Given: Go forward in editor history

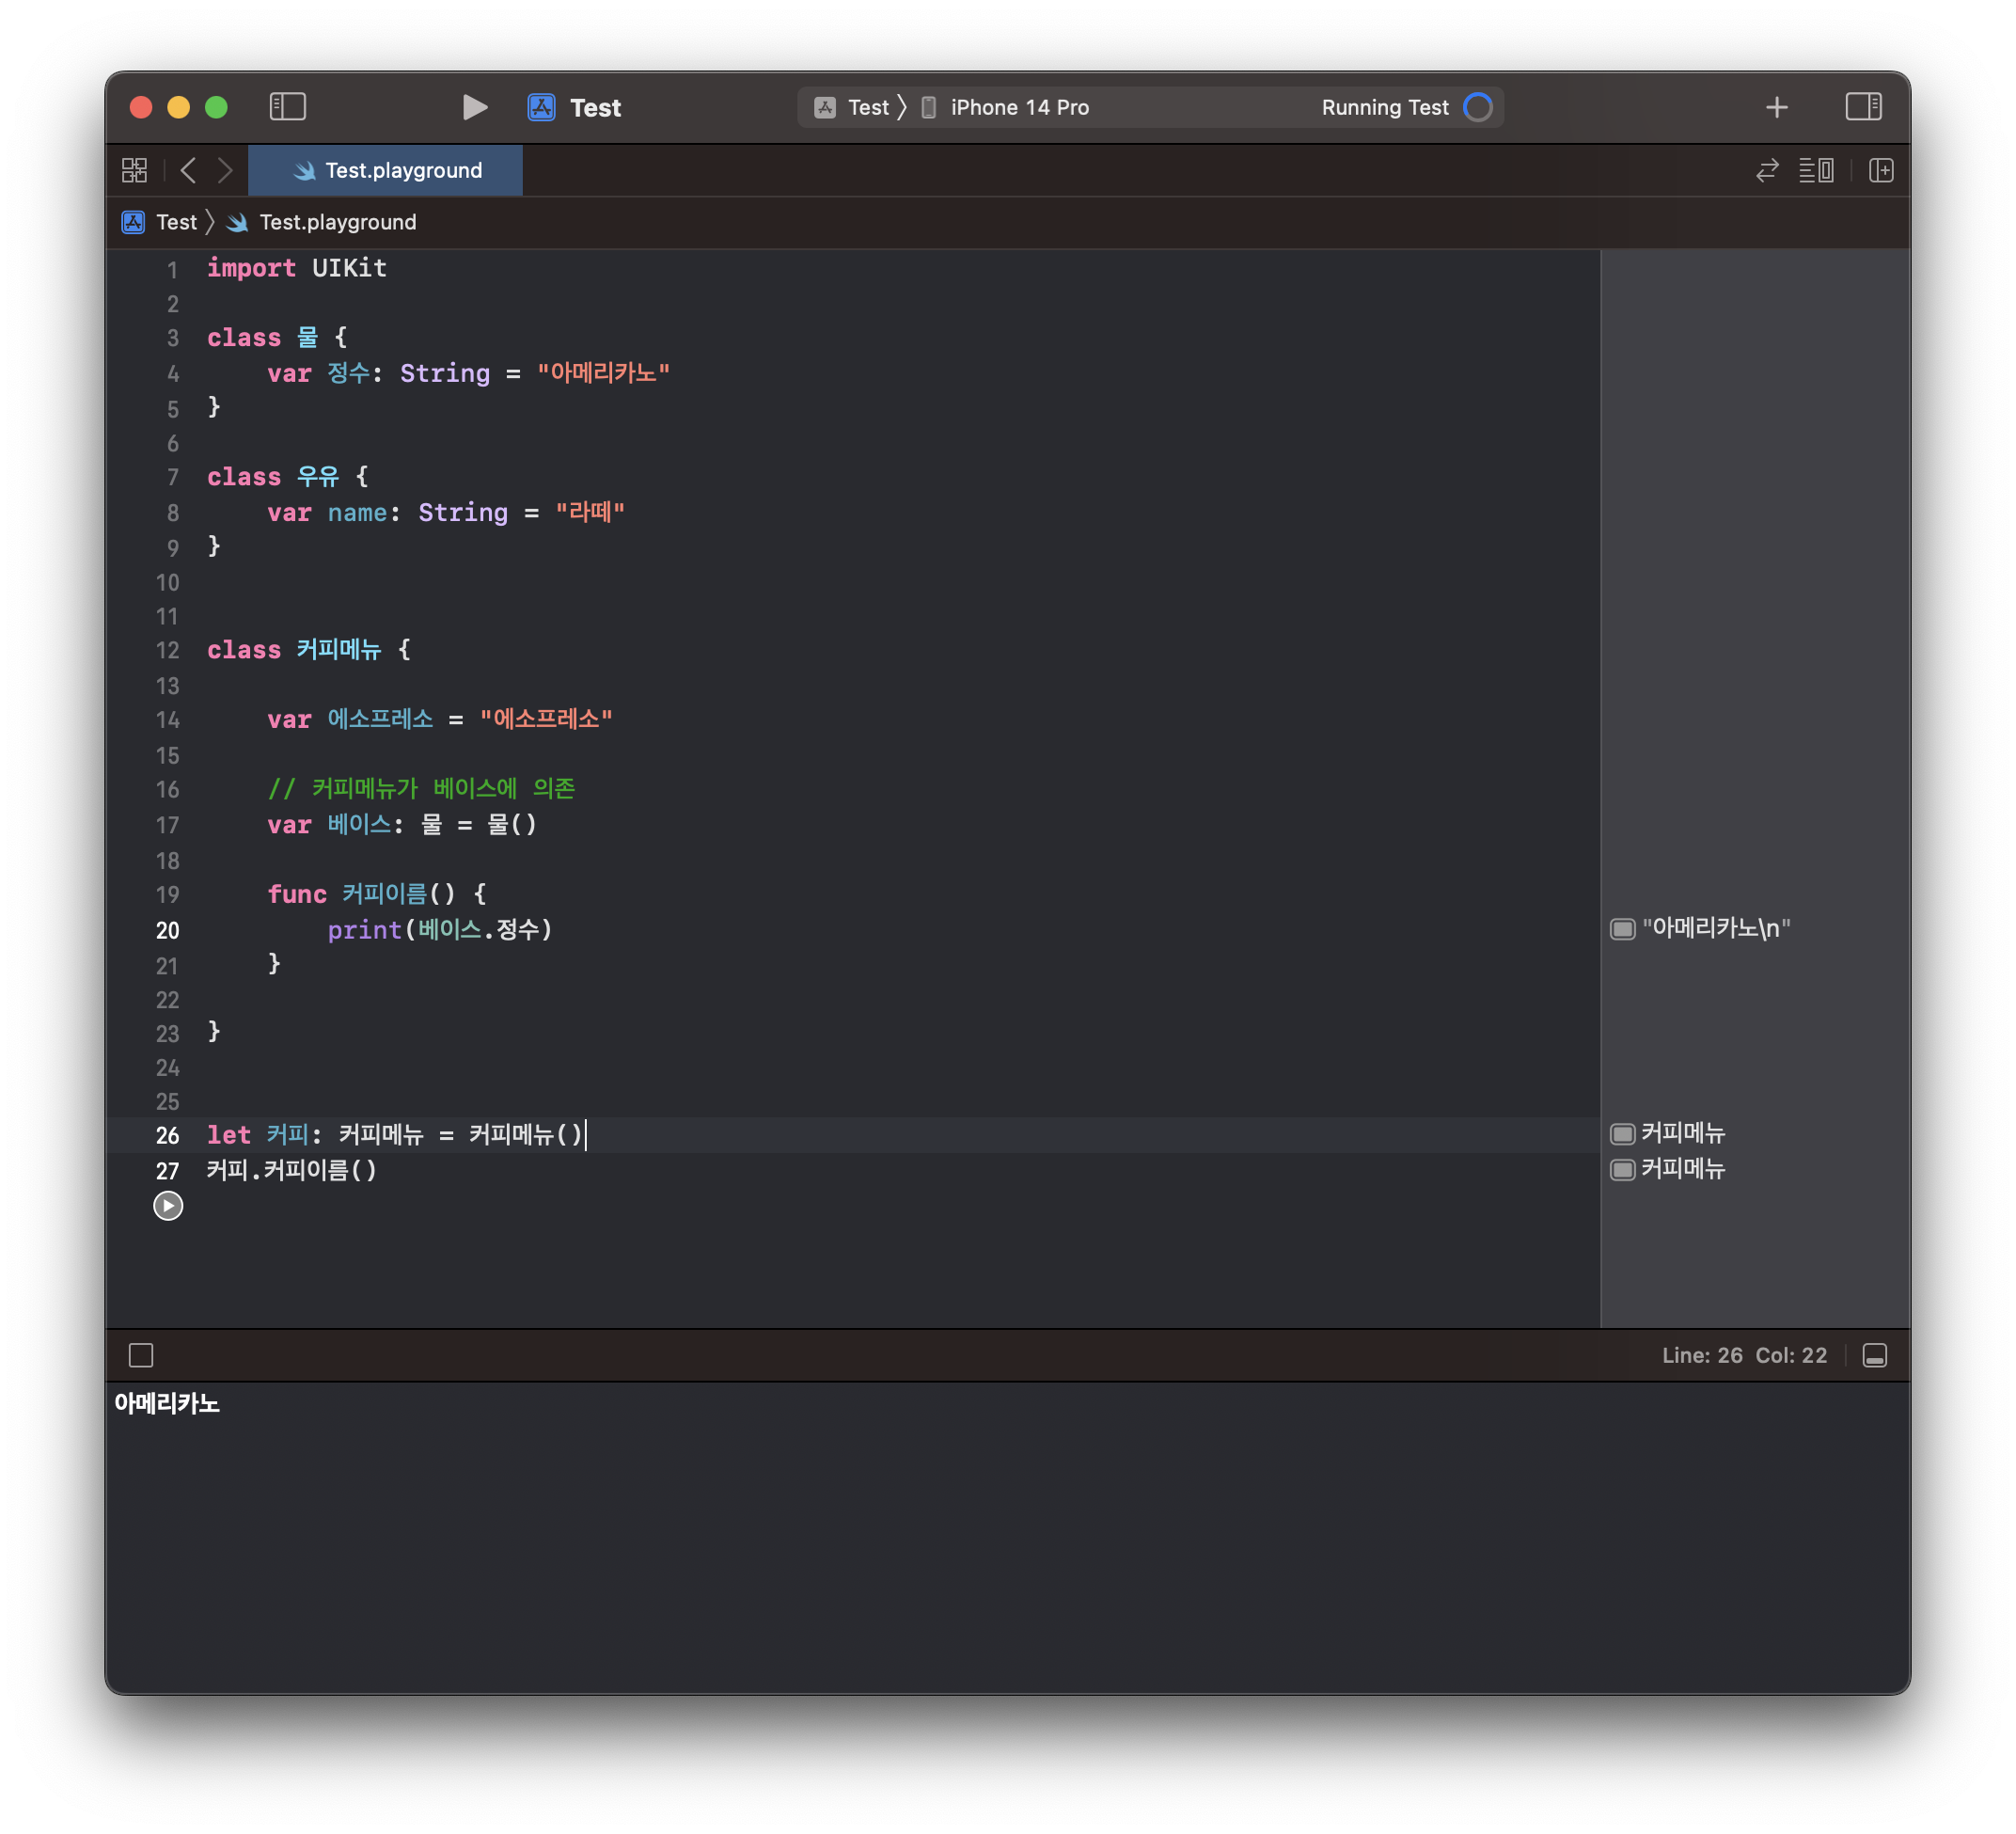Looking at the screenshot, I should [226, 171].
